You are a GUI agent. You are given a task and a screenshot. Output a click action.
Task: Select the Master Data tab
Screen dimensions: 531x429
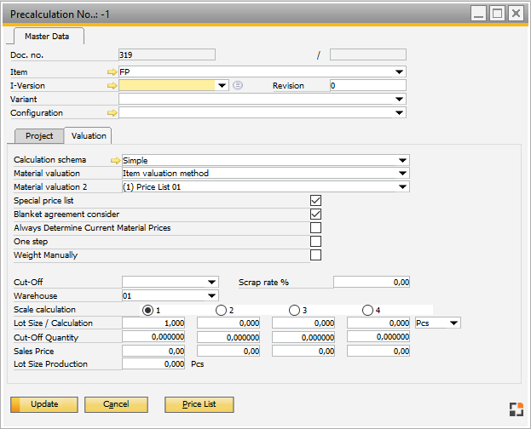coord(47,36)
